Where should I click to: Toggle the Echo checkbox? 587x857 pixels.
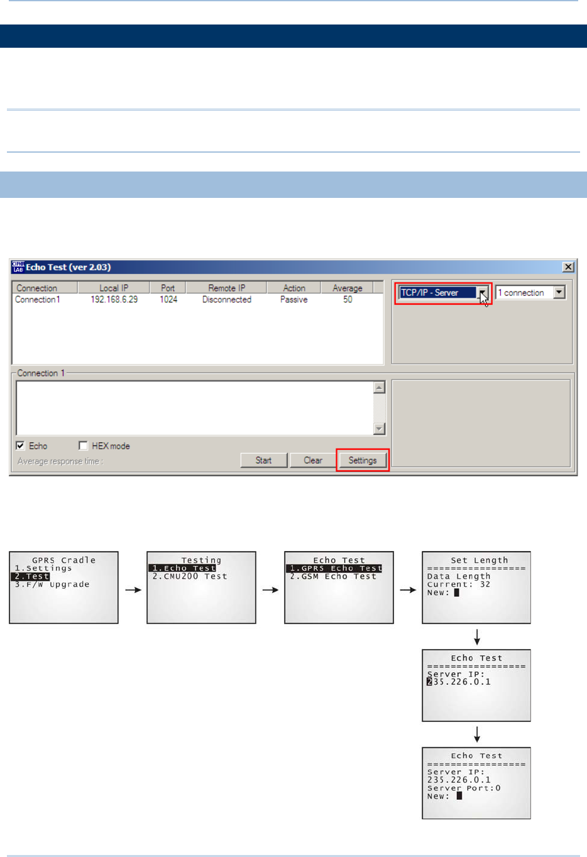pyautogui.click(x=20, y=445)
